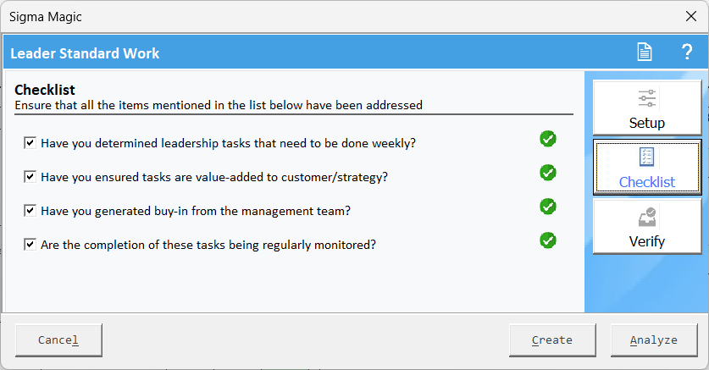Click the Cancel button
This screenshot has height=370, width=709.
tap(58, 340)
